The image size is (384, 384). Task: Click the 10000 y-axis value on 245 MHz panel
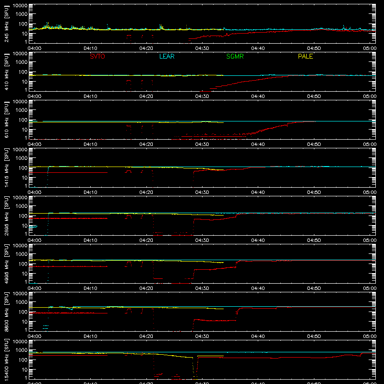pos(20,6)
